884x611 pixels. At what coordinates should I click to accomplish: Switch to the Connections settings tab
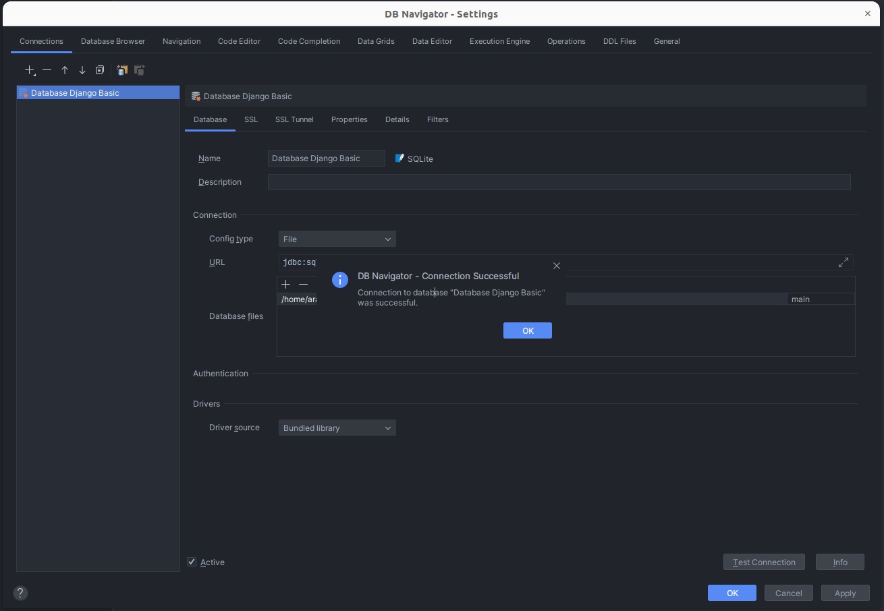[41, 41]
